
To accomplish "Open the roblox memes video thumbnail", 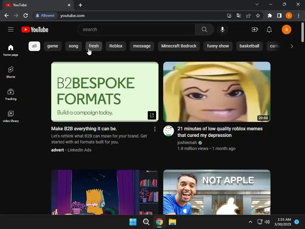I will click(x=217, y=92).
